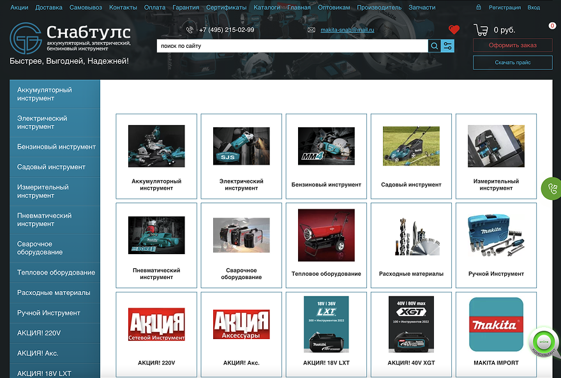
Task: Open Пневматический инструмент card image
Action: (x=156, y=235)
